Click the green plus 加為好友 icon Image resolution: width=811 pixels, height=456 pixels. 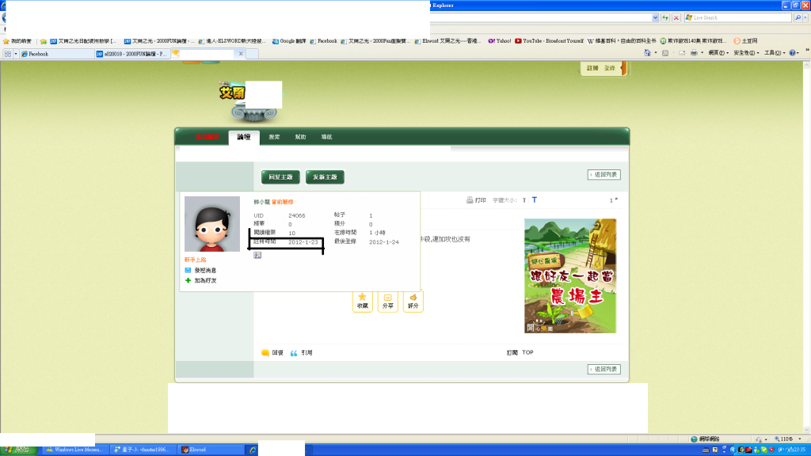coord(188,280)
